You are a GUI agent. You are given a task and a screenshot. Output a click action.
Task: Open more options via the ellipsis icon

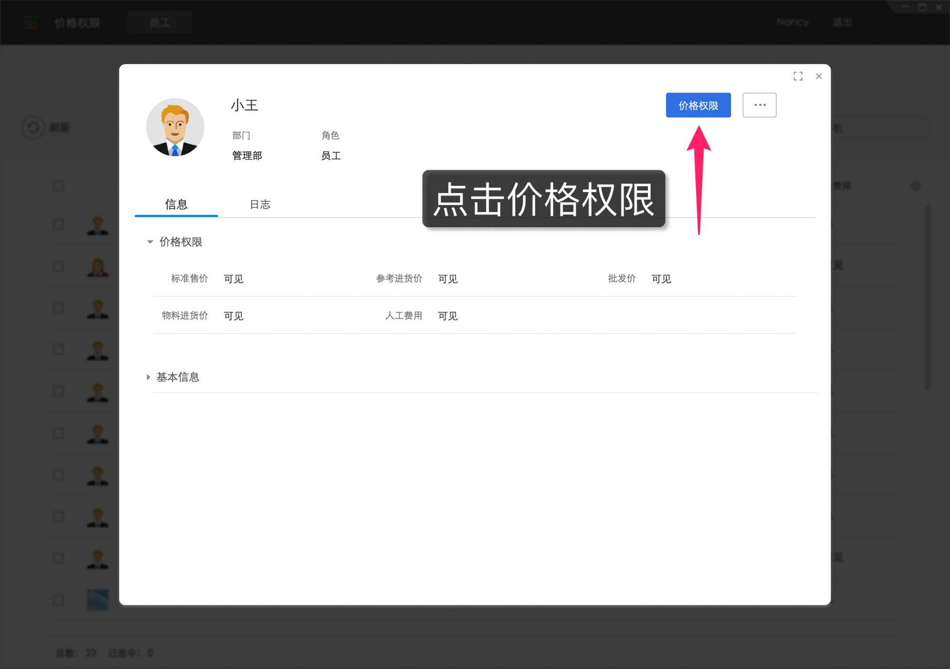coord(759,105)
